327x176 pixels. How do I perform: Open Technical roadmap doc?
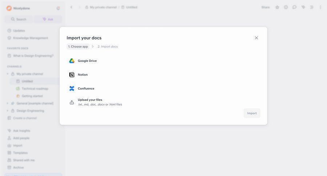click(35, 88)
